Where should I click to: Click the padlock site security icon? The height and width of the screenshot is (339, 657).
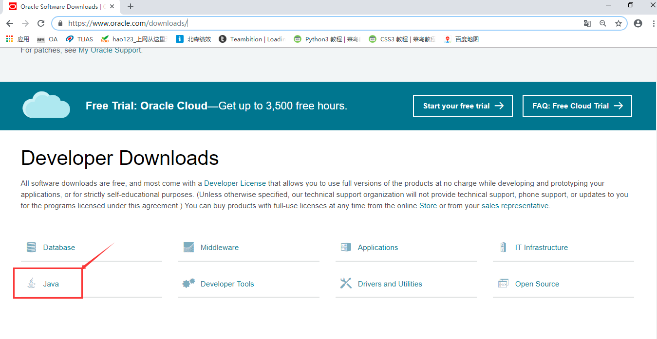point(60,23)
